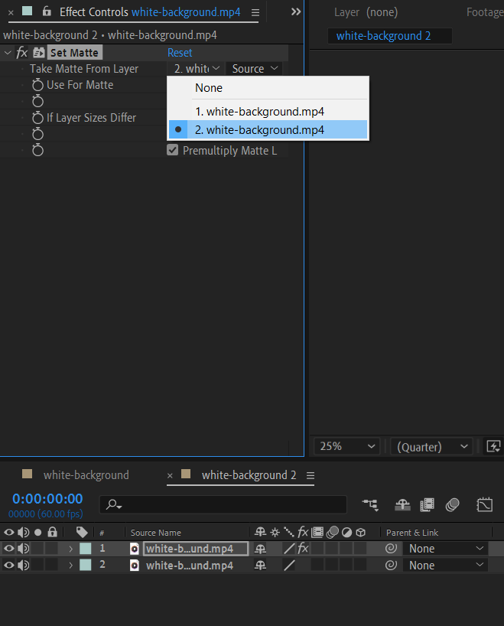Click the Source Name column header
This screenshot has height=626, width=504.
pos(155,533)
